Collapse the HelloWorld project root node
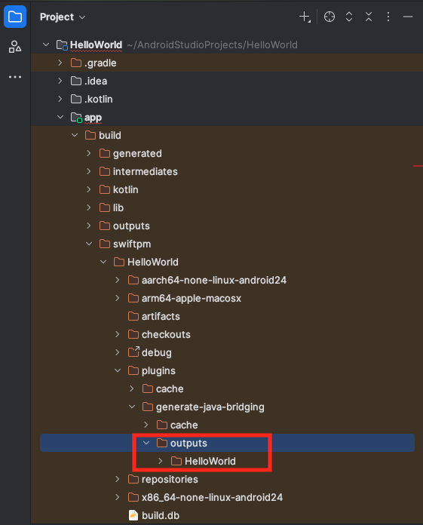The image size is (423, 525). [46, 45]
